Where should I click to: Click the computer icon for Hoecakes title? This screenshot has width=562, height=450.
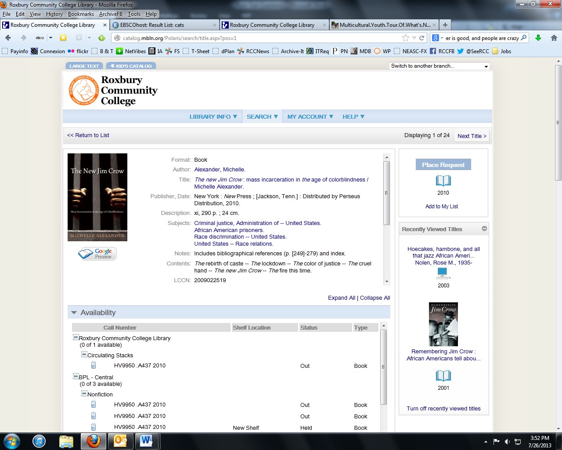coord(443,273)
